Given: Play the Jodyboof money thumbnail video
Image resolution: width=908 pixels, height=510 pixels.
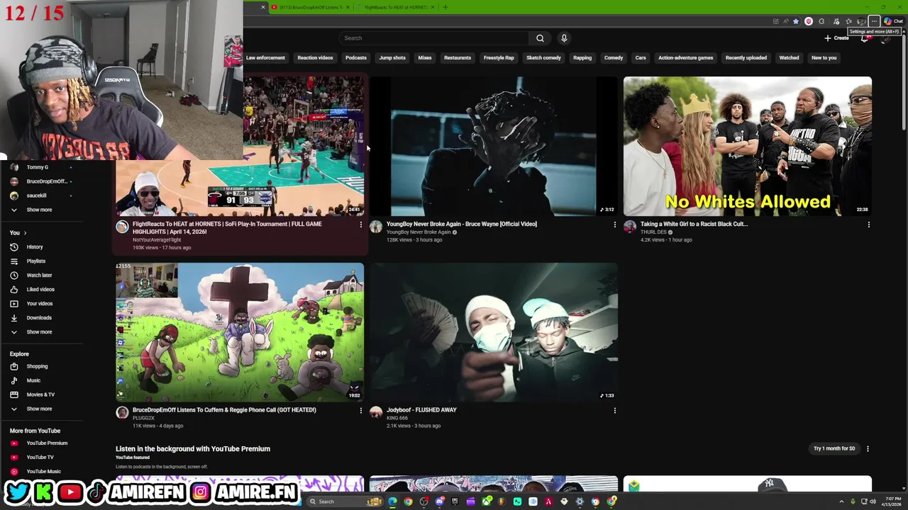Looking at the screenshot, I should coord(494,332).
